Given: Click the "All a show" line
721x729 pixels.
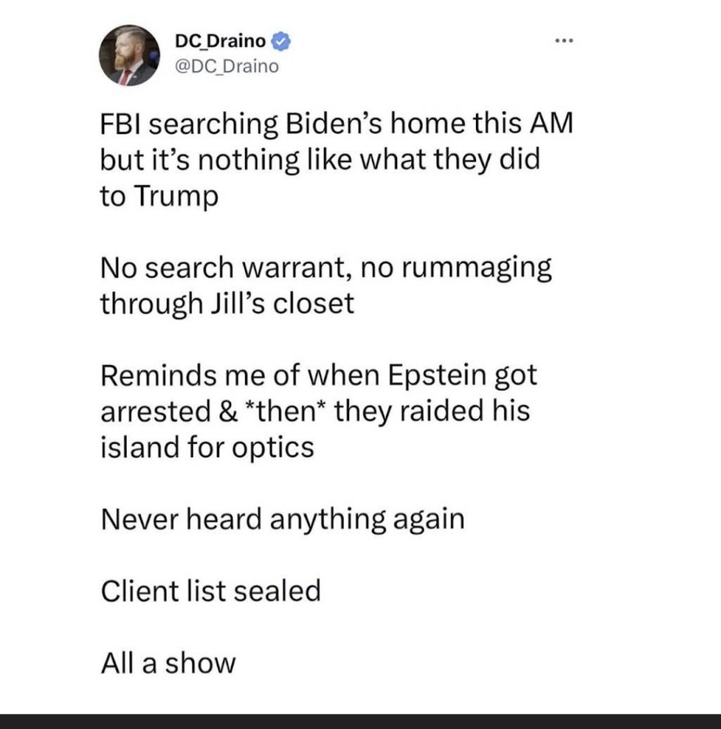Looking at the screenshot, I should [x=169, y=664].
